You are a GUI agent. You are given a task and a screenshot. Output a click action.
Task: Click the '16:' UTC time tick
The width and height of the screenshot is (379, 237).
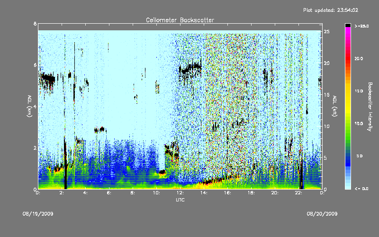227,193
